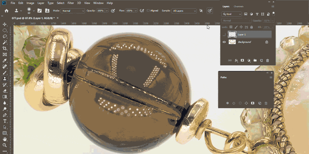
Task: Open the Image menu
Action: pos(30,3)
